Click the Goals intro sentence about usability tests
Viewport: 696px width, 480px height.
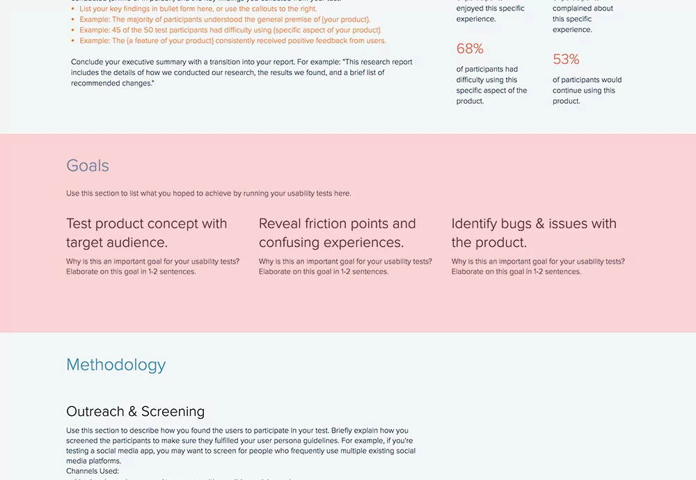coord(209,193)
